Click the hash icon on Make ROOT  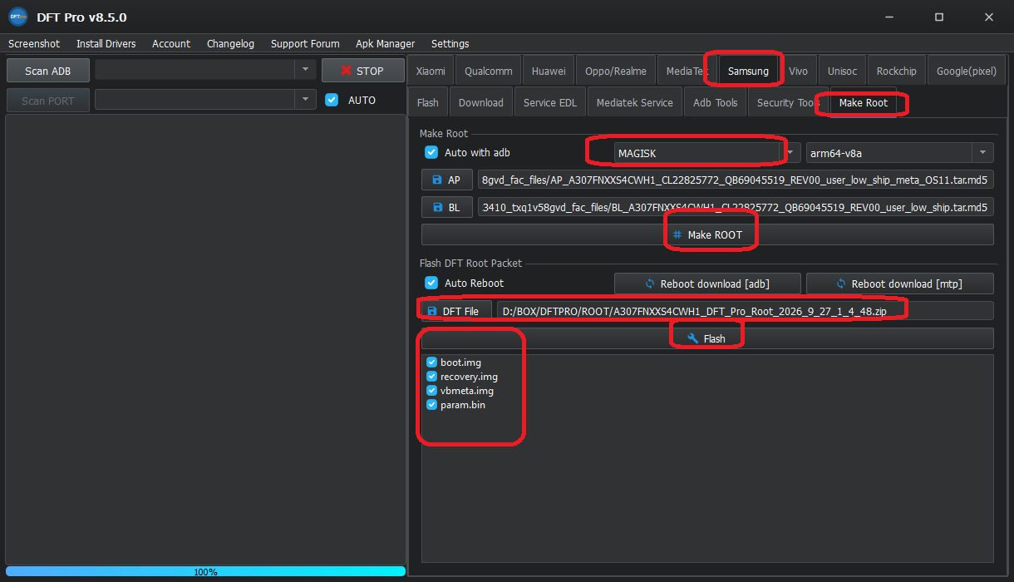677,234
